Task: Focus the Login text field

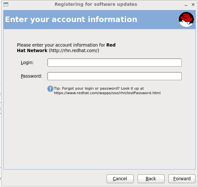Action: click(114, 62)
